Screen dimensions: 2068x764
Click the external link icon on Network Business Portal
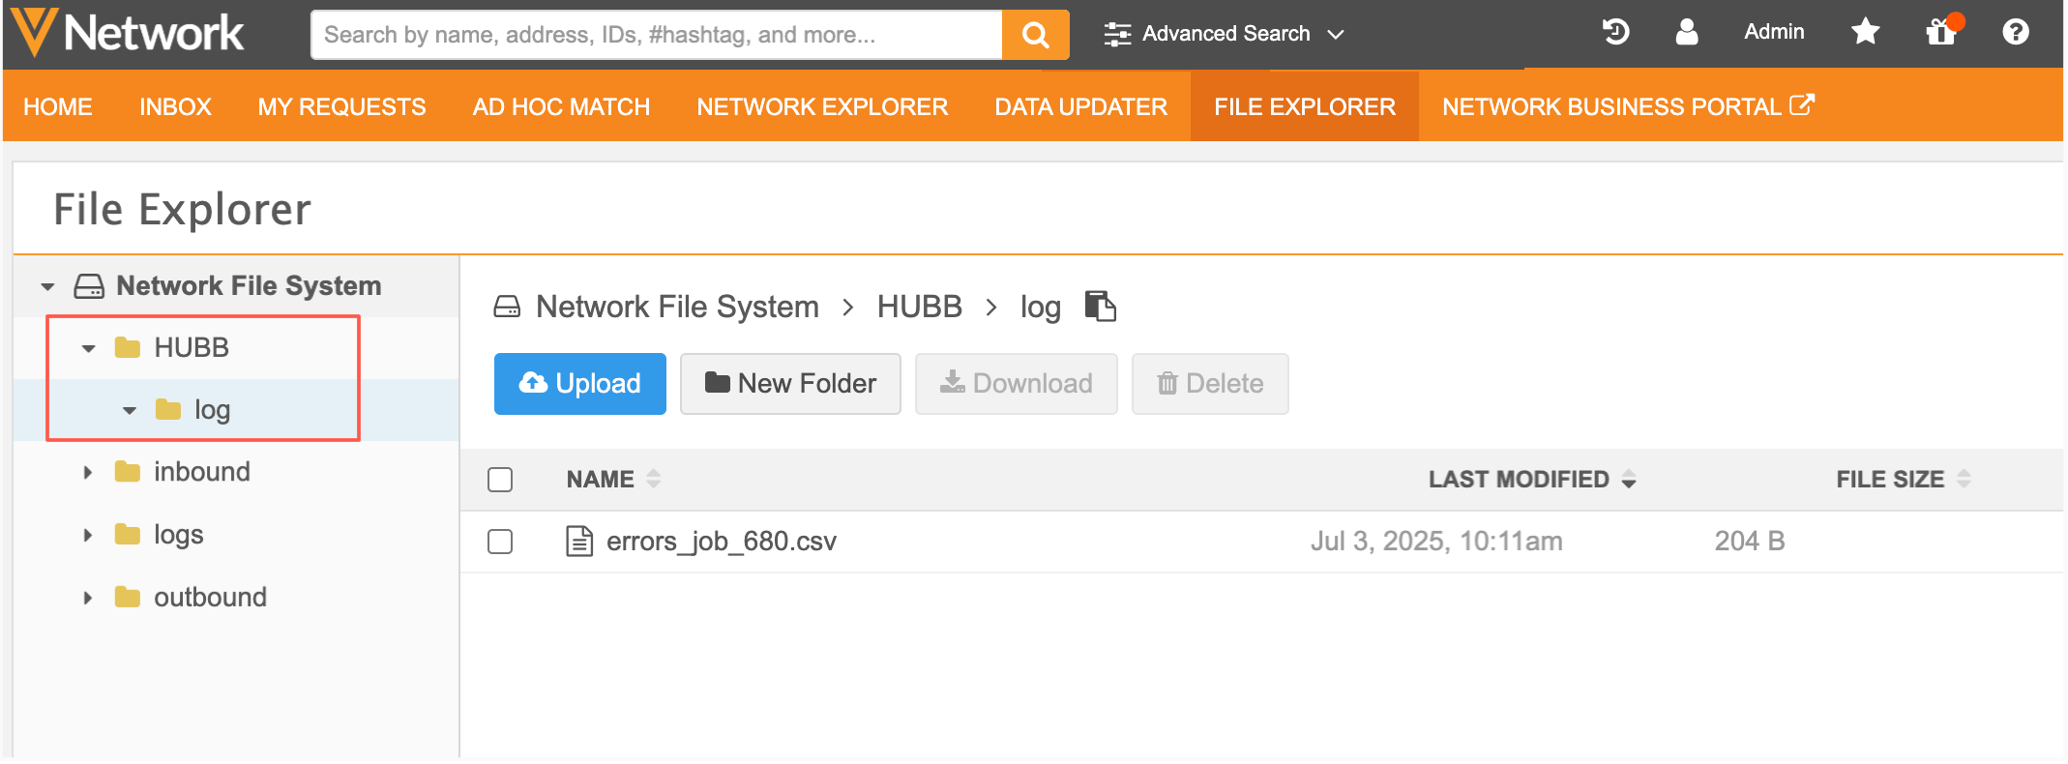[x=1801, y=104]
